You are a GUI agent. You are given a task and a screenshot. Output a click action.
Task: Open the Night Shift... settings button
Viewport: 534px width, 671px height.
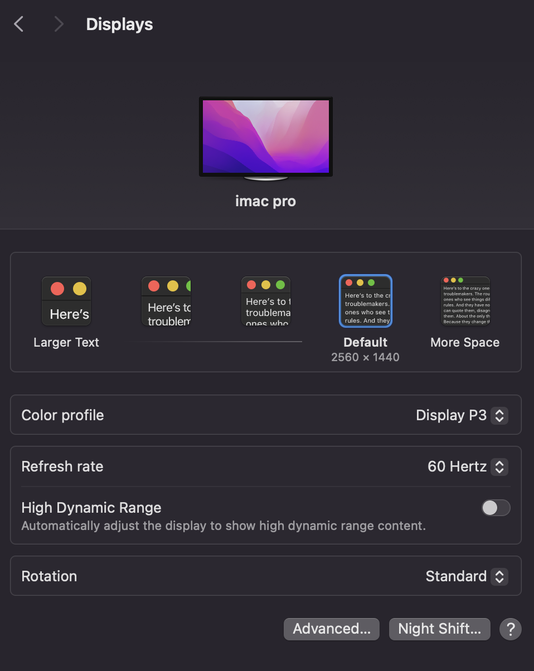439,629
